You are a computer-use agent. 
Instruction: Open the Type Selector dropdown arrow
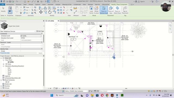click(44, 26)
